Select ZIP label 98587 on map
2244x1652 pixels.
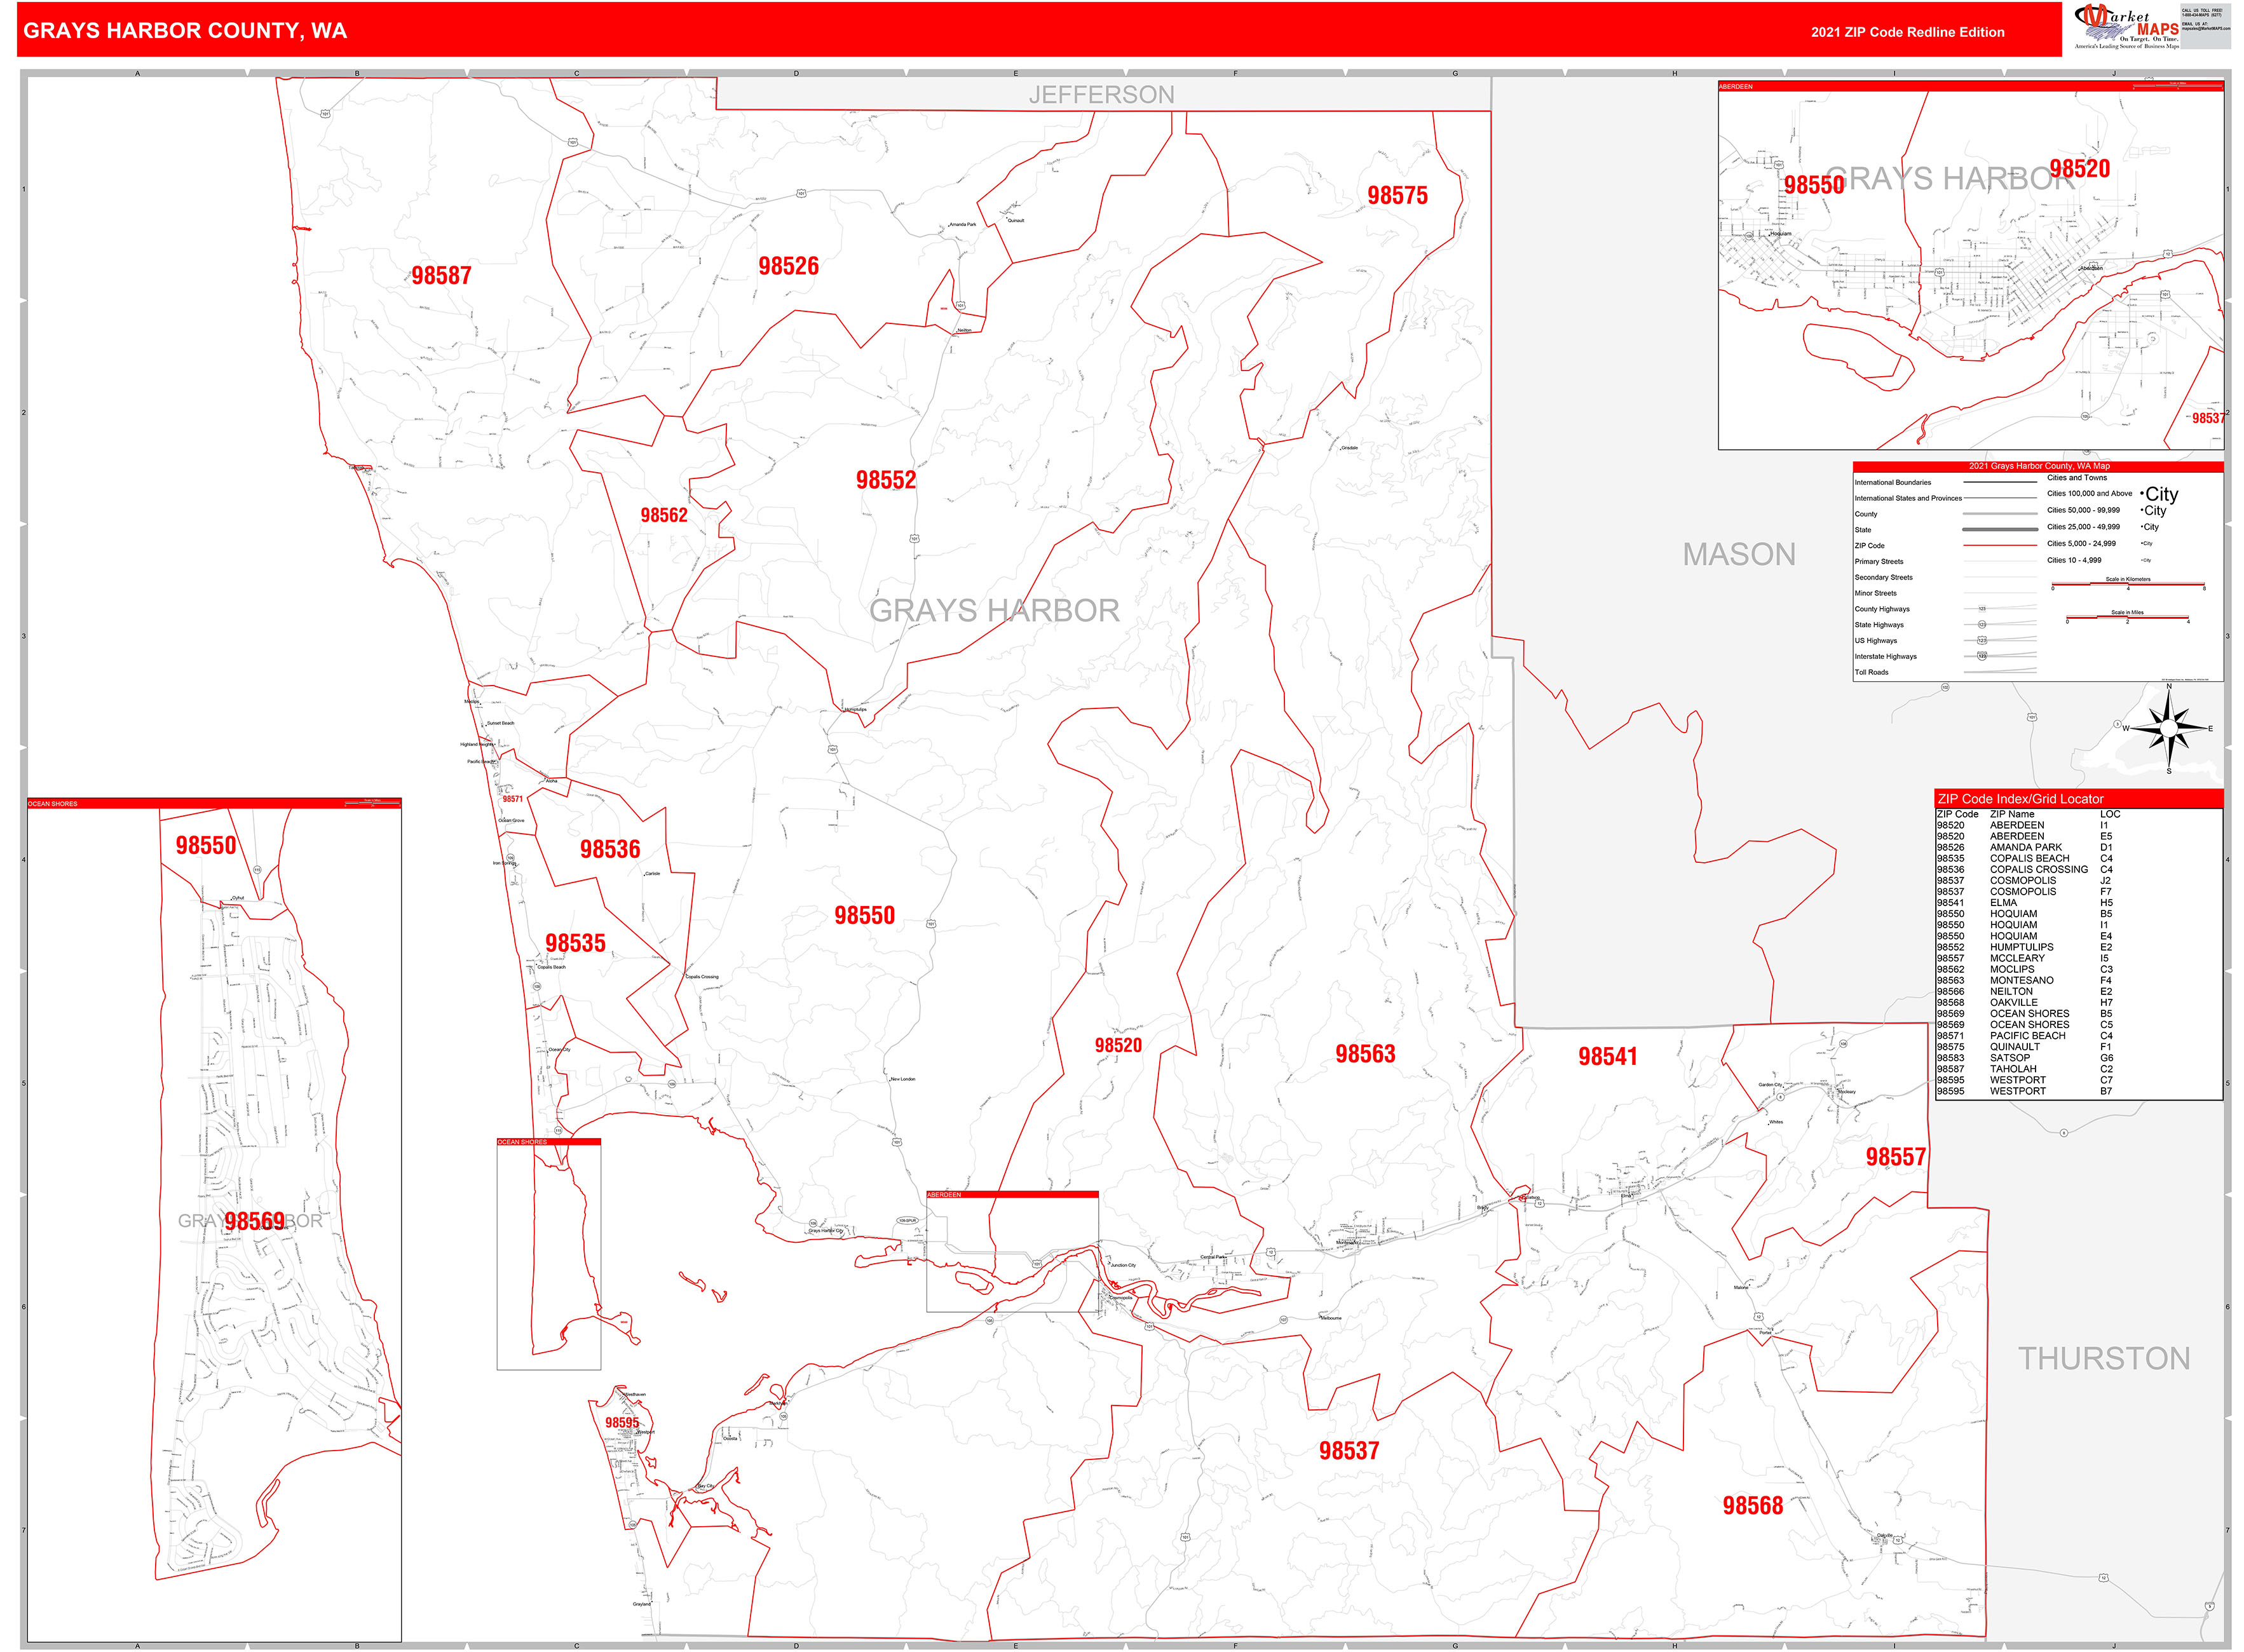point(441,276)
